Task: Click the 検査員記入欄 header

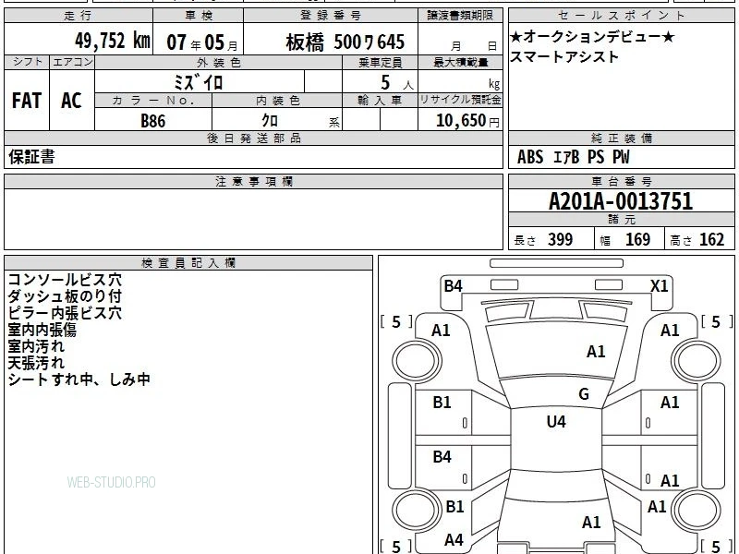Action: (188, 263)
